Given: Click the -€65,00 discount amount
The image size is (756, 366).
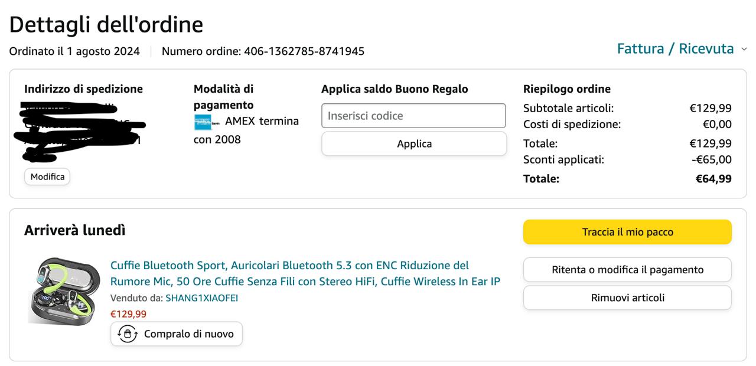Looking at the screenshot, I should click(x=711, y=159).
